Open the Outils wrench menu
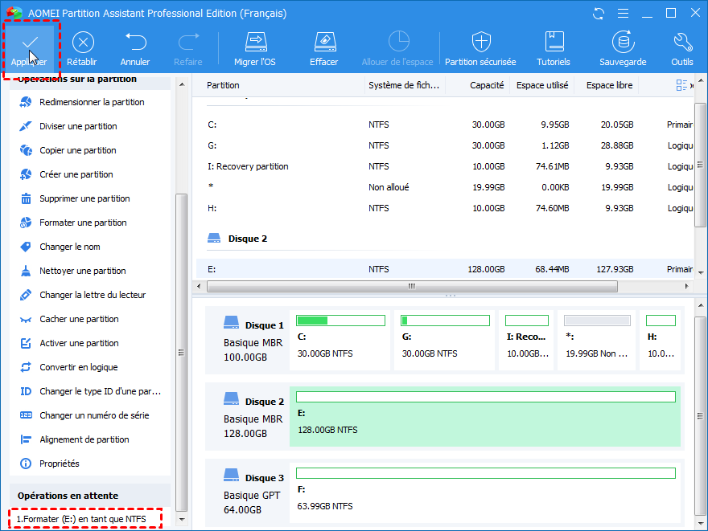The height and width of the screenshot is (531, 708). pos(681,48)
